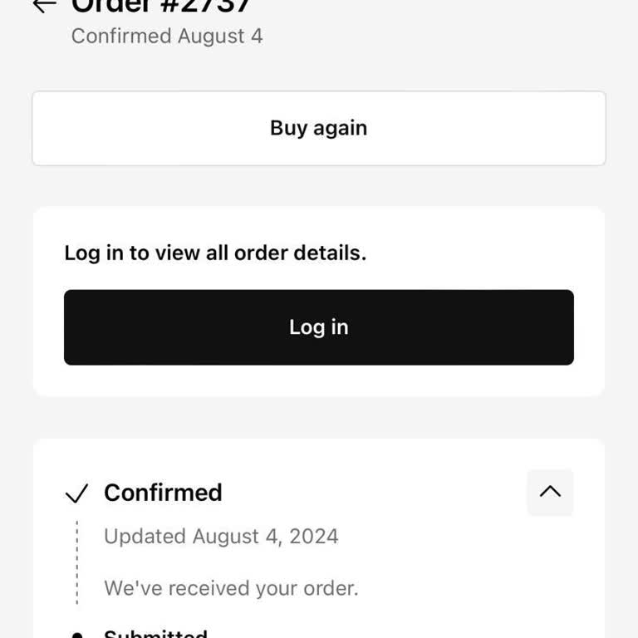Click the dashed timeline connector line
Image resolution: width=638 pixels, height=638 pixels.
pos(77,563)
